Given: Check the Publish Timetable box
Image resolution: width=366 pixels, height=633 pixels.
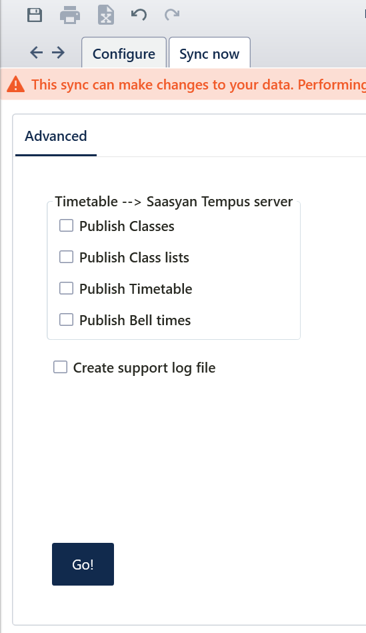Looking at the screenshot, I should point(66,288).
